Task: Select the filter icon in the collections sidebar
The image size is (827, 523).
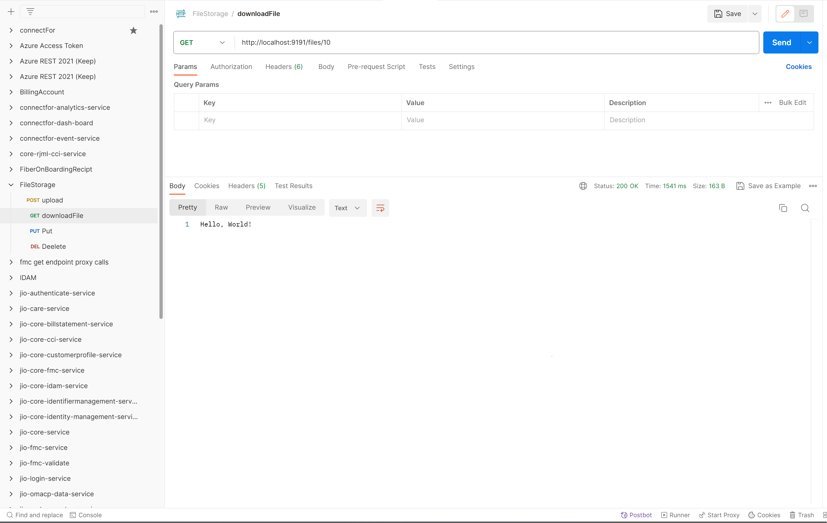Action: pyautogui.click(x=31, y=11)
